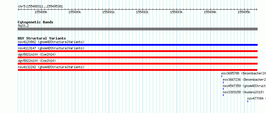This screenshot has height=113, width=266.
Task: Click the left arrowhead of the ruler
Action: point(19,10)
